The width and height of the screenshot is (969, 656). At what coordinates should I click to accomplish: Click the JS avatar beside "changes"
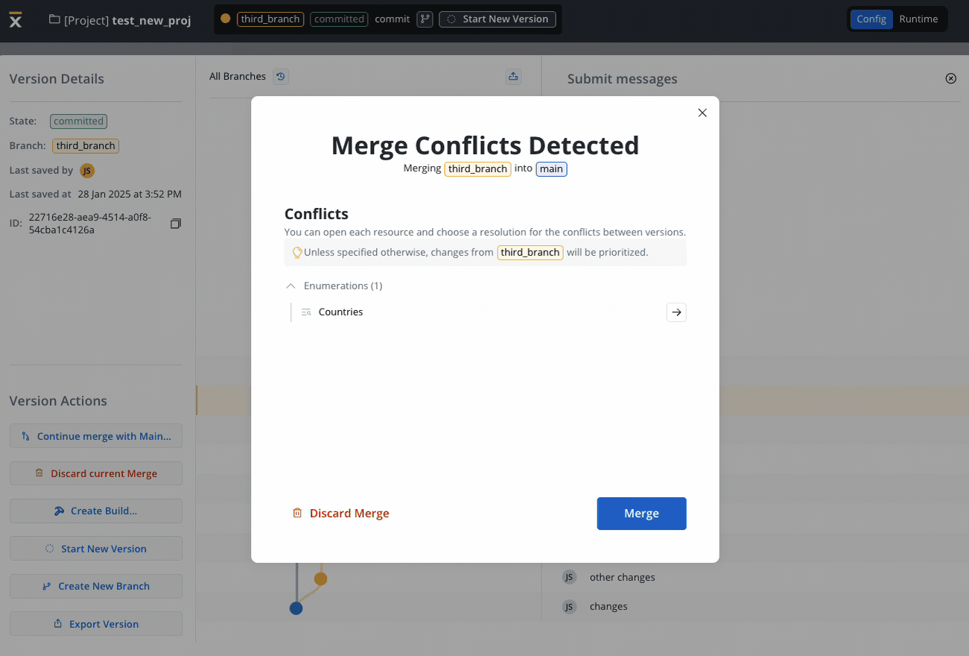coord(569,607)
